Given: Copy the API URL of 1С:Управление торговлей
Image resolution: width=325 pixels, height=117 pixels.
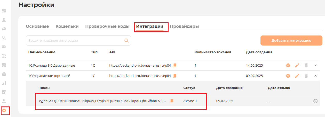Looking at the screenshot, I should [175, 76].
